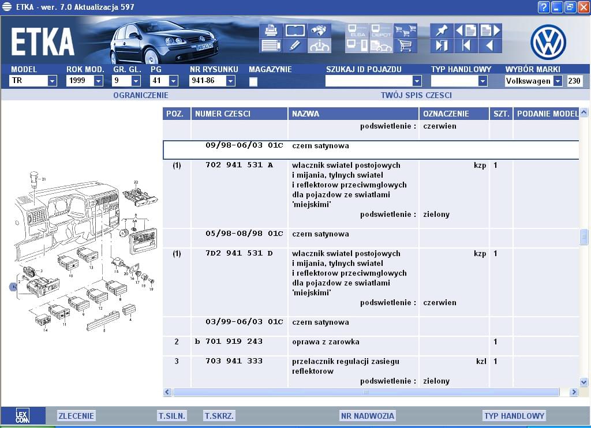Screen dimensions: 591x428
Task: Click the ETKA help question-mark button
Action: pyautogui.click(x=544, y=7)
